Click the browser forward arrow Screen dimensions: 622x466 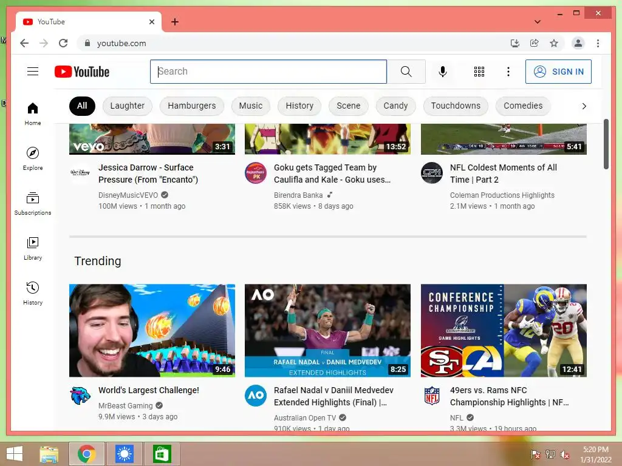tap(44, 43)
